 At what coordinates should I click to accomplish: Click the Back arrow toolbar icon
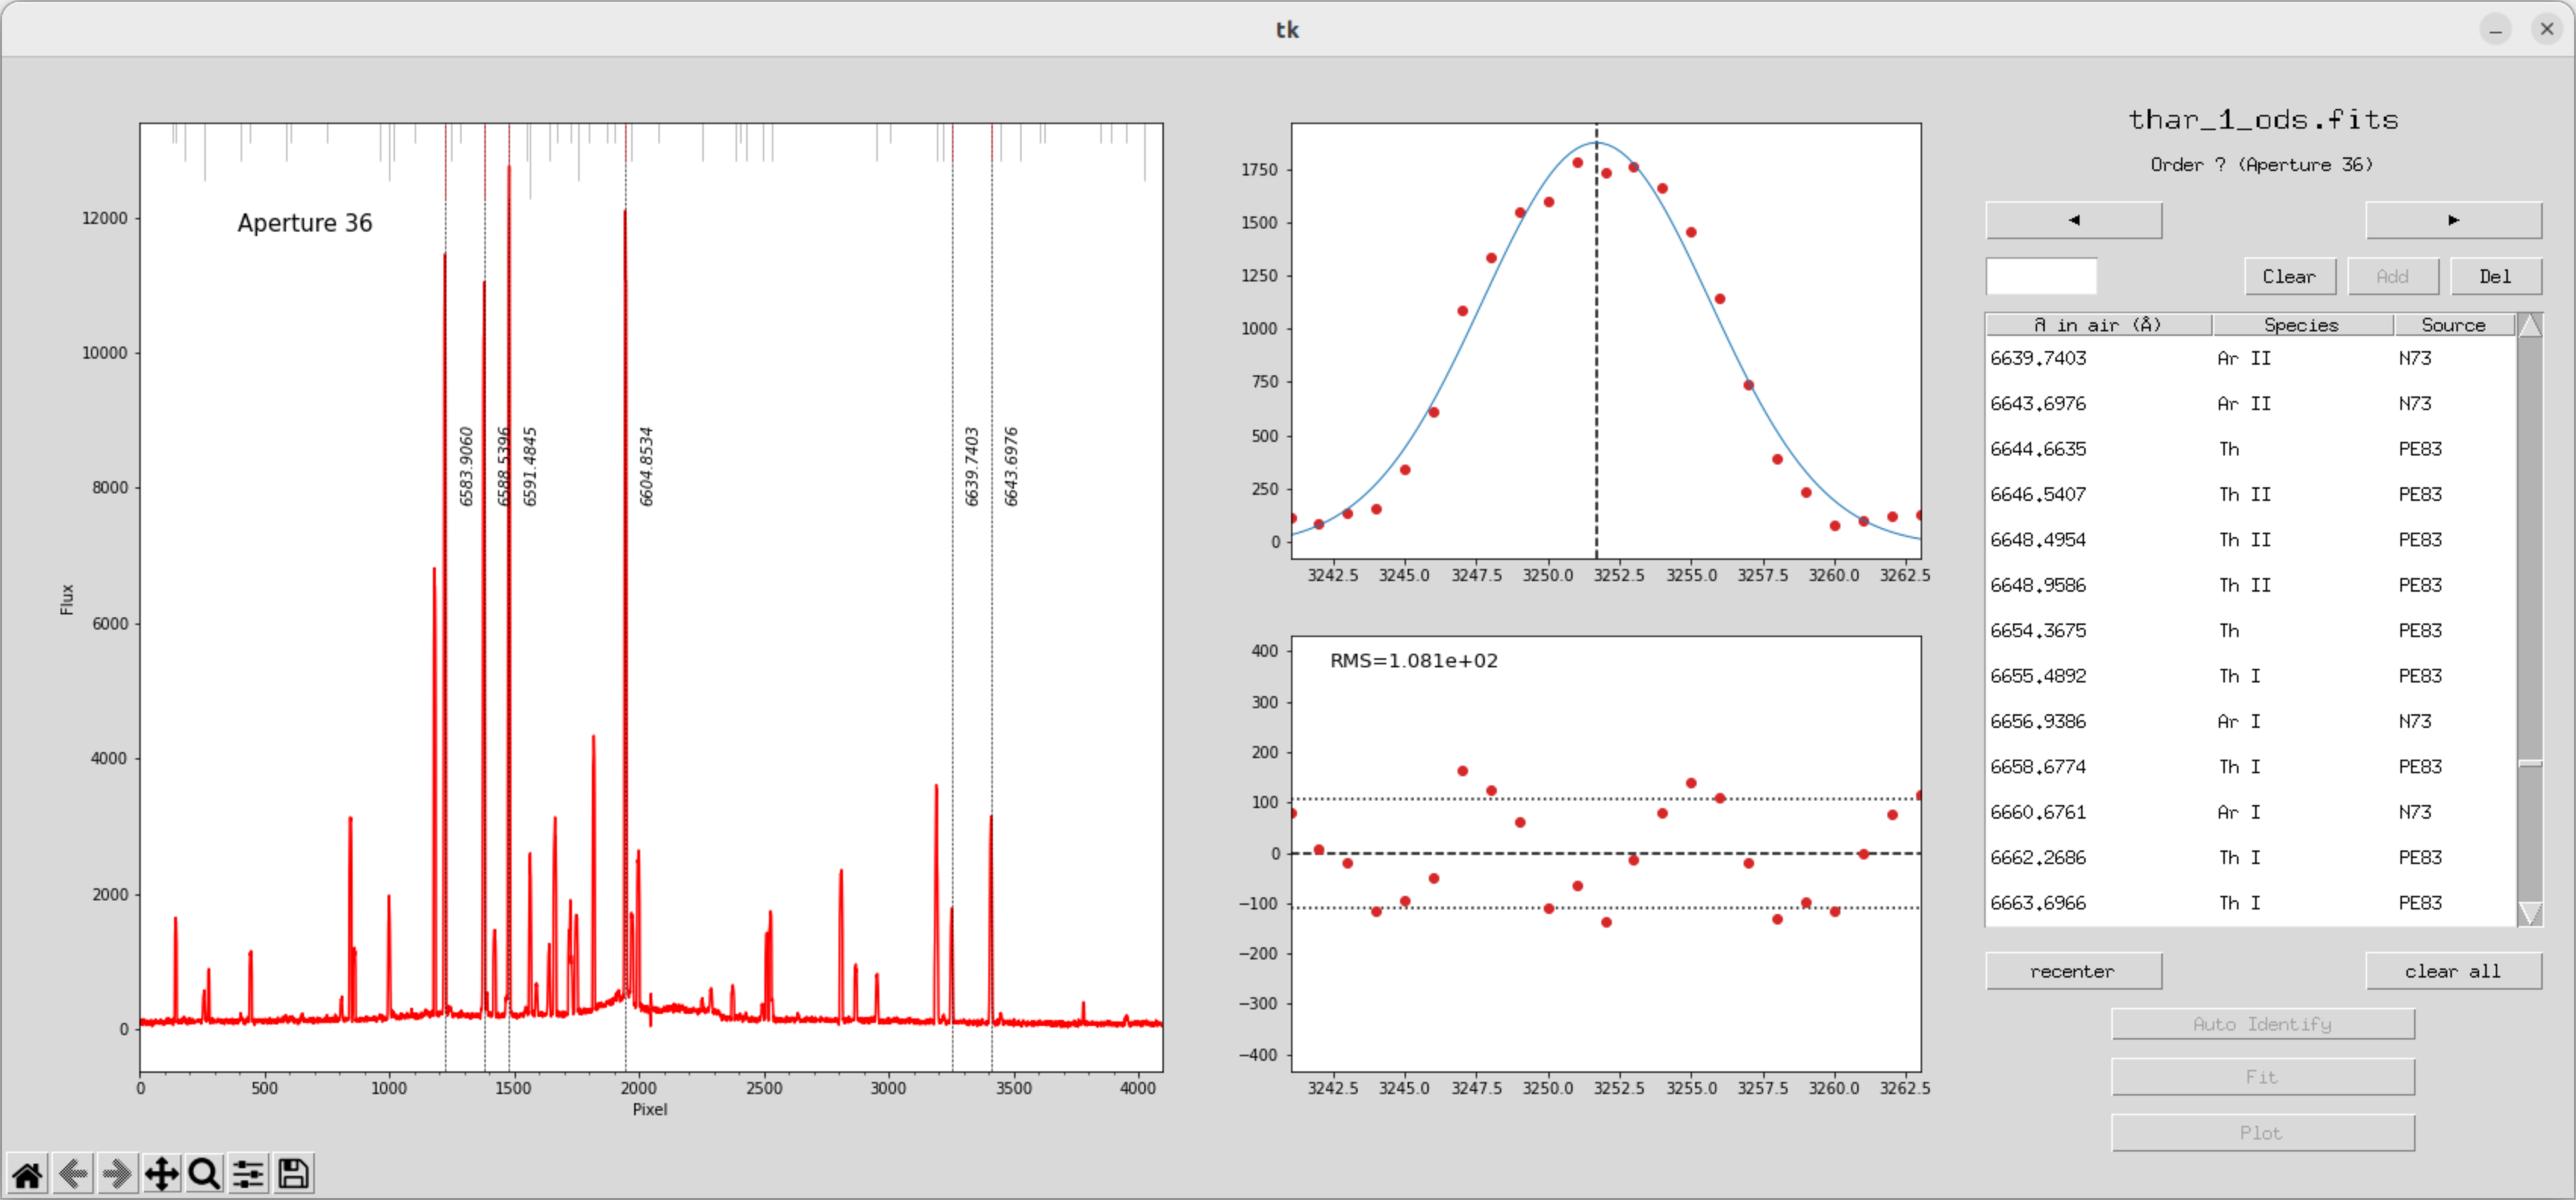point(72,1174)
